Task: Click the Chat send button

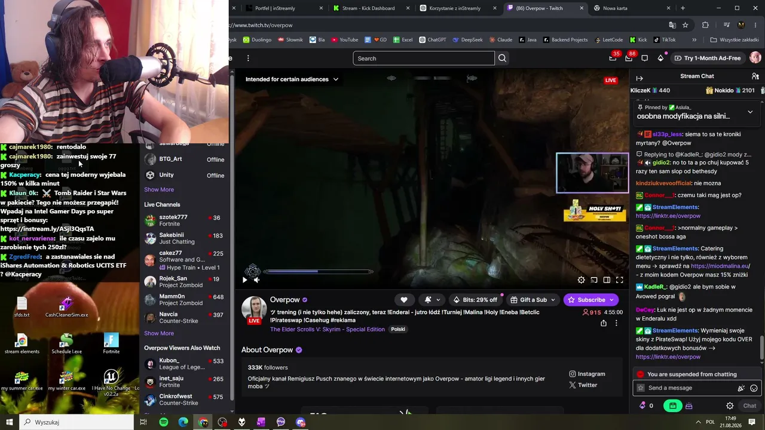Action: [749, 406]
